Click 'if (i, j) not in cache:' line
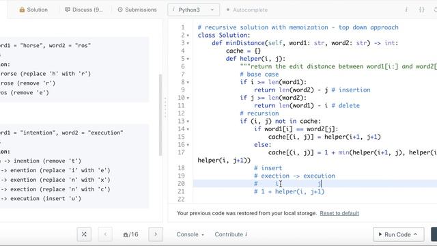 280,122
